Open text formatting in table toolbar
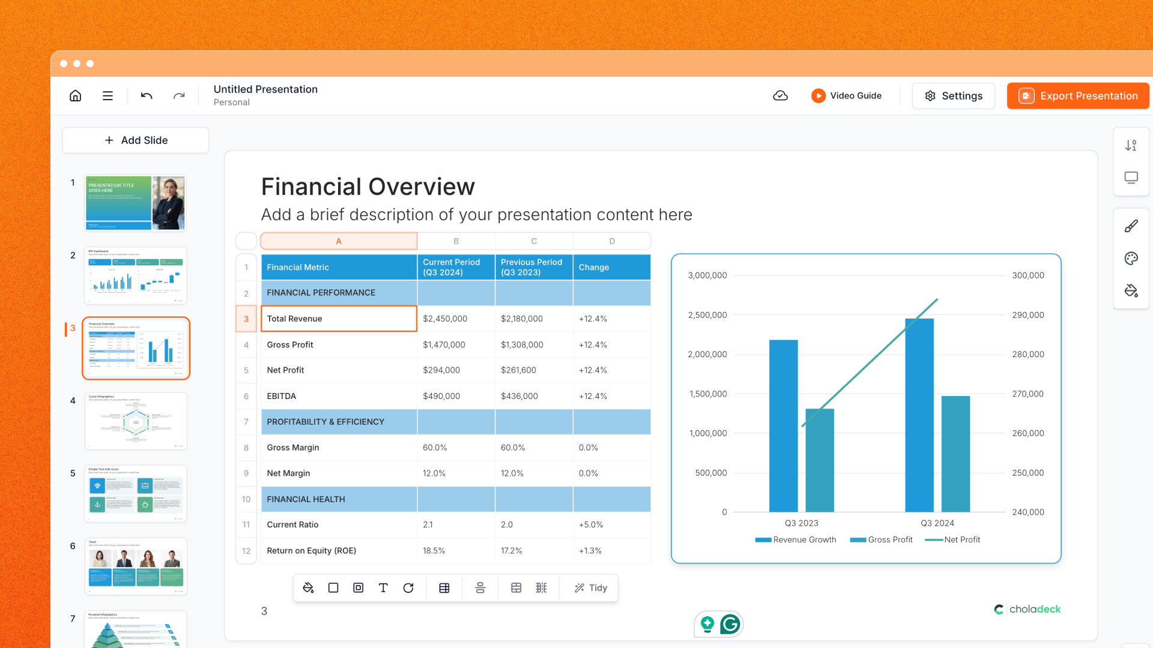 [x=383, y=588]
